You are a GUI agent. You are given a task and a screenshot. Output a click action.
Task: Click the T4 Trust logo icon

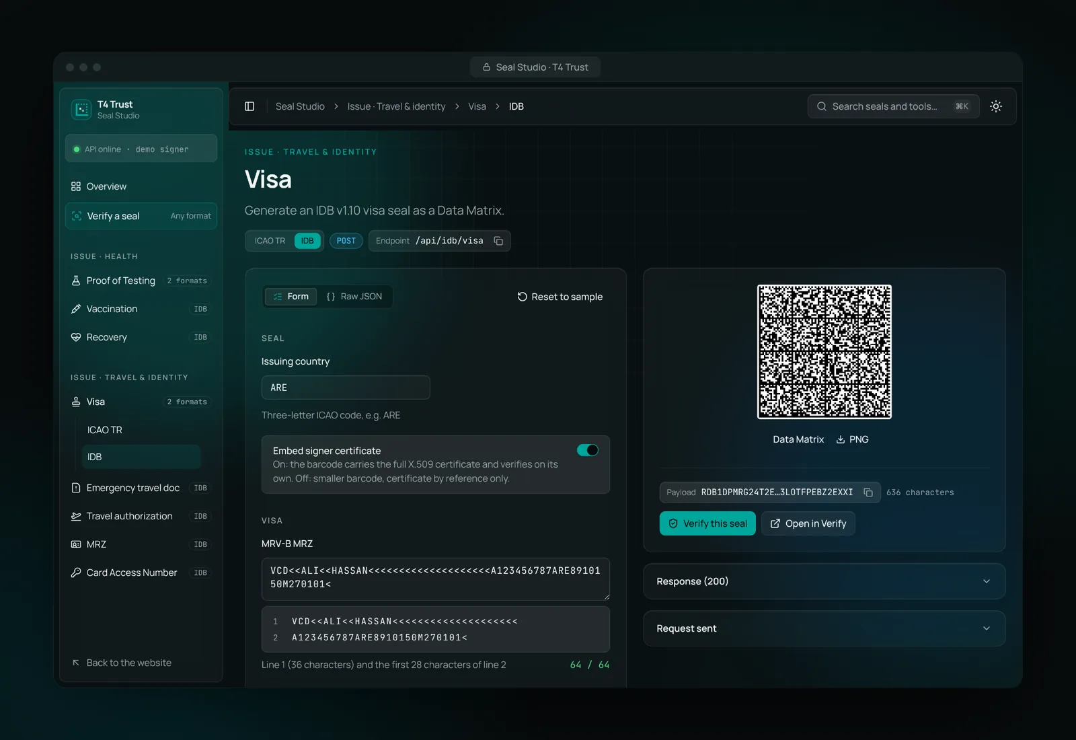[81, 109]
